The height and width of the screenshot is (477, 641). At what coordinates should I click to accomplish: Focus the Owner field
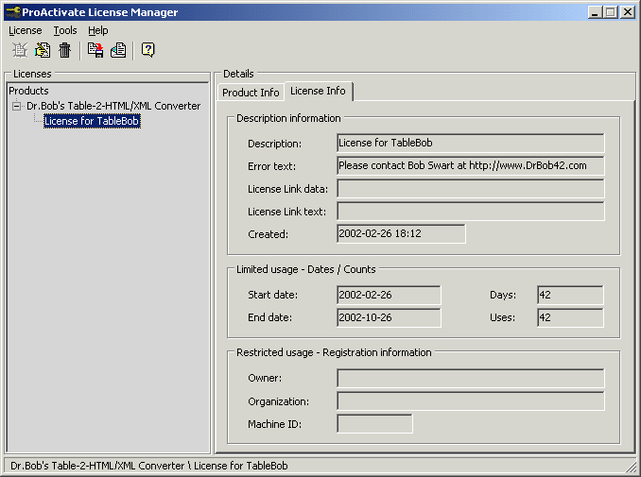(x=471, y=378)
